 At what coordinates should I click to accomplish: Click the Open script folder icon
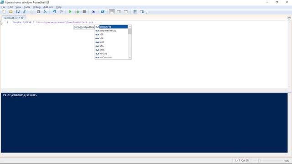[x=11, y=12]
